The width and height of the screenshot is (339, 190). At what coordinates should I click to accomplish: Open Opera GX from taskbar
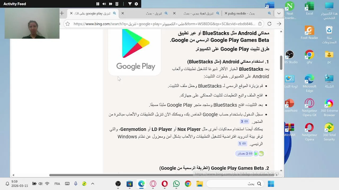click(x=153, y=184)
